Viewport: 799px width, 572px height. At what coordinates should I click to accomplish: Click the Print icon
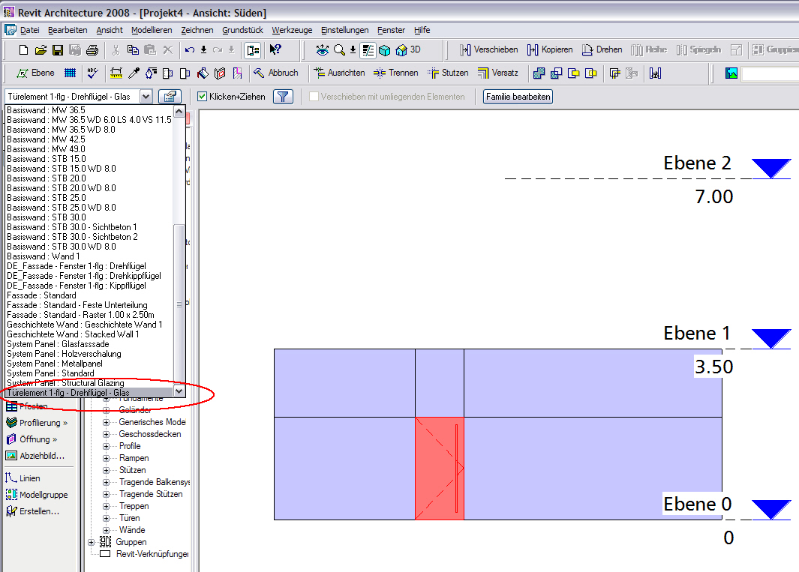(92, 50)
